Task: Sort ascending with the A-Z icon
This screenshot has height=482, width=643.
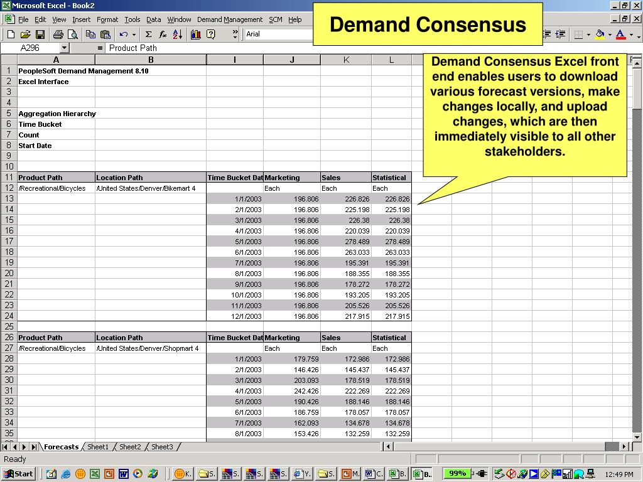Action: (178, 35)
